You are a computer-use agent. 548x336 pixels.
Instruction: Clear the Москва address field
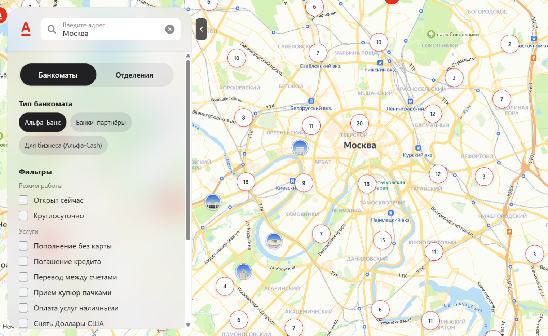pyautogui.click(x=170, y=29)
